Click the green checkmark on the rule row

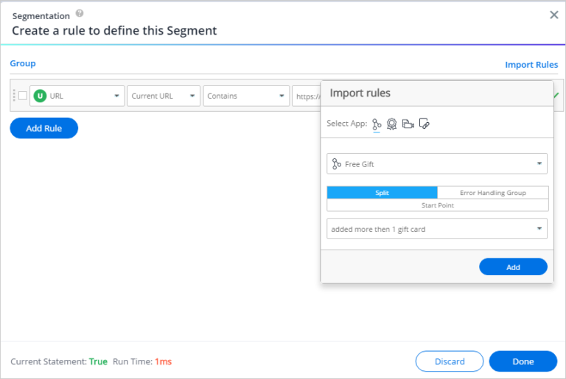click(555, 96)
